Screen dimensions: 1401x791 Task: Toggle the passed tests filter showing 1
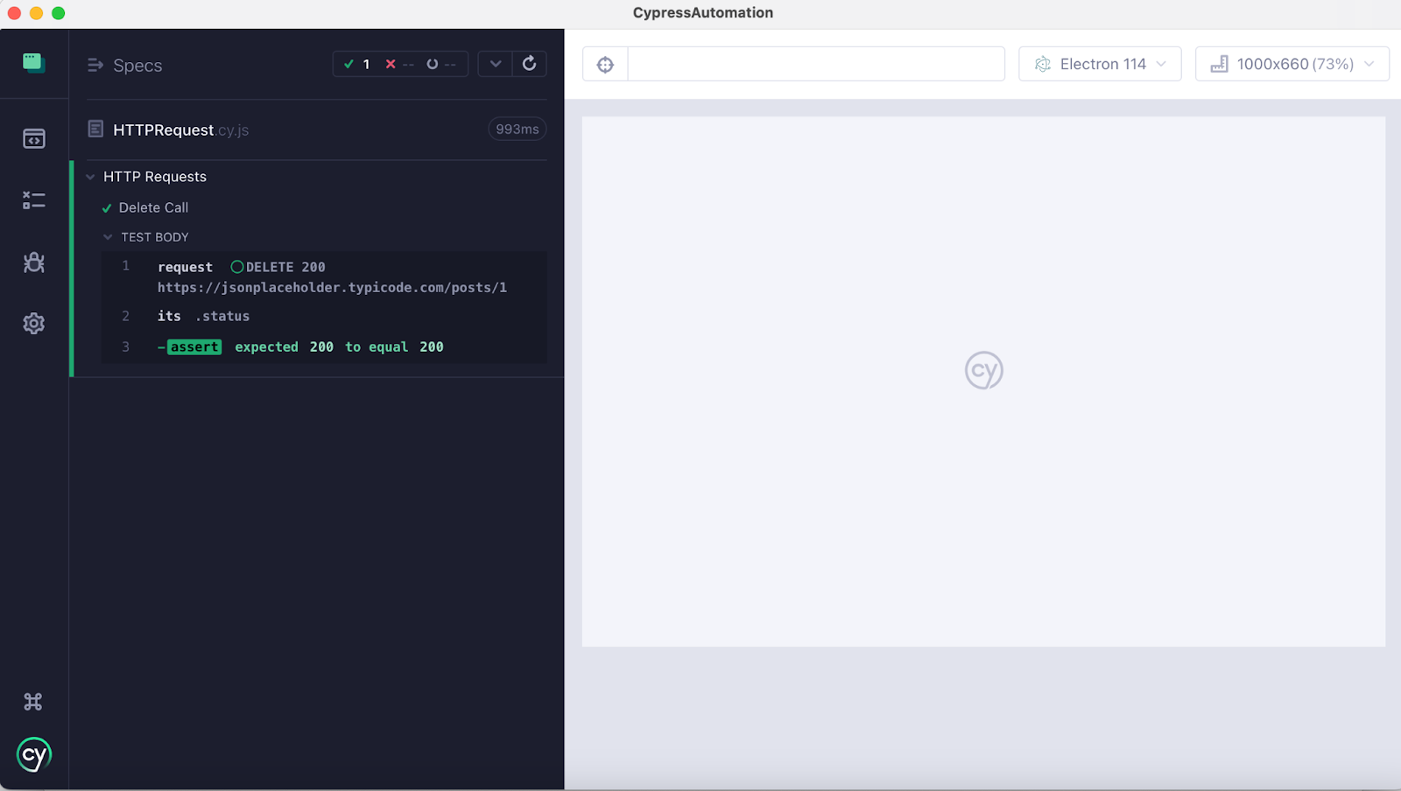(x=356, y=63)
